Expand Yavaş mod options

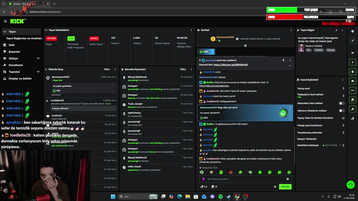point(343,88)
